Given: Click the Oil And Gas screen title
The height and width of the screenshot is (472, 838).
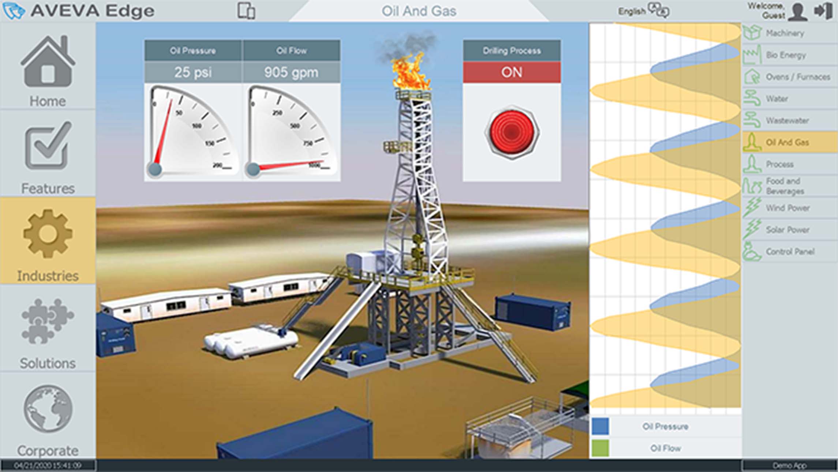Looking at the screenshot, I should point(419,11).
